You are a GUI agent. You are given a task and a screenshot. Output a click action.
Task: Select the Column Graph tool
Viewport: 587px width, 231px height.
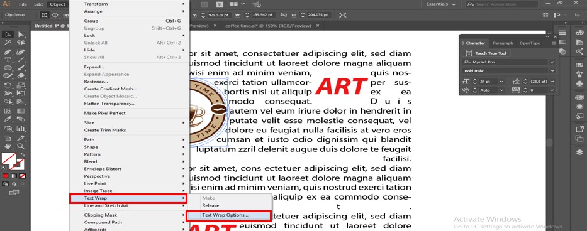click(21, 128)
